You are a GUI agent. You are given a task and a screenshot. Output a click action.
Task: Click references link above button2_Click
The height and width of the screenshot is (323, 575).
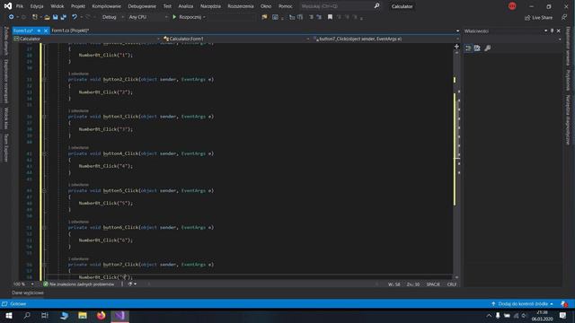(78, 74)
